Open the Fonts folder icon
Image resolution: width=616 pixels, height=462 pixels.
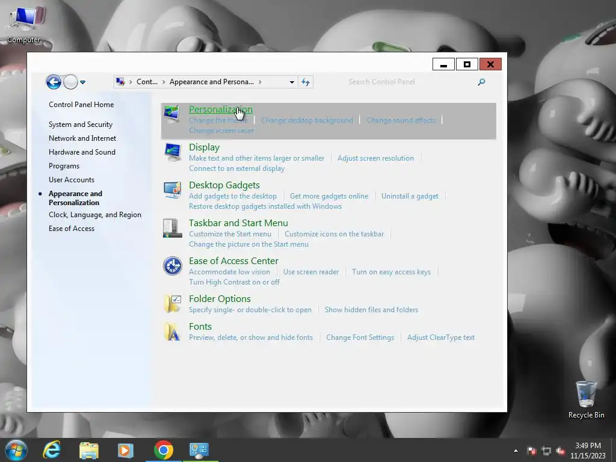point(172,331)
